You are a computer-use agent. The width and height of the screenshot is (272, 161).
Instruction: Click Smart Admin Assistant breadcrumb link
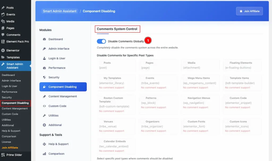(x=59, y=11)
